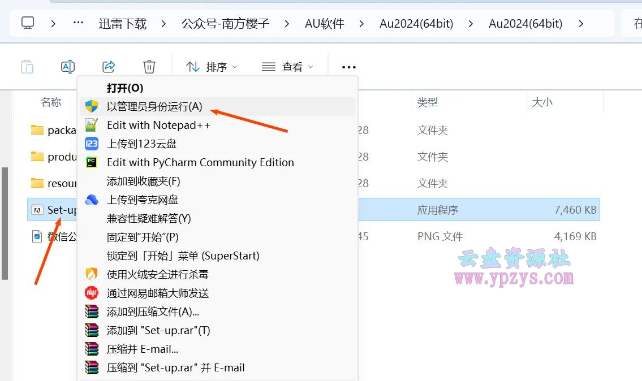Choose 打开(O) from the context menu

click(126, 88)
